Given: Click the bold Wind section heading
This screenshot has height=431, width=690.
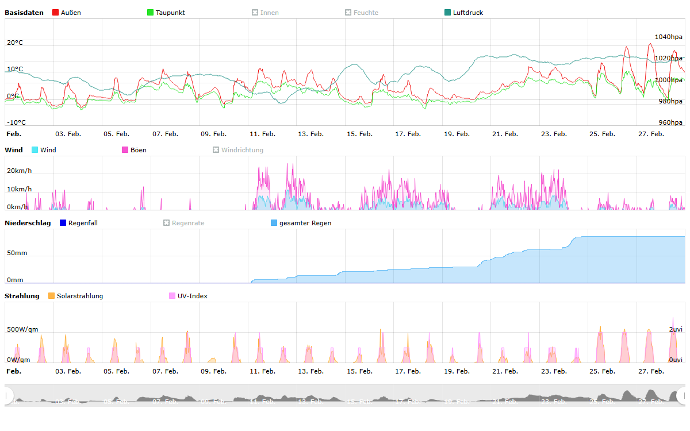Looking at the screenshot, I should [14, 150].
